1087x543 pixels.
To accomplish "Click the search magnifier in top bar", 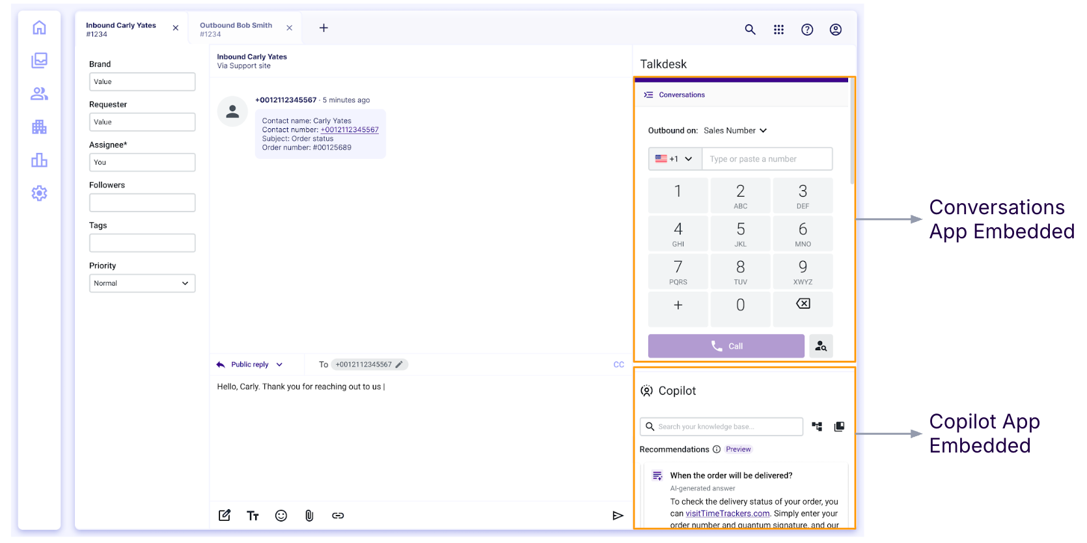I will (x=750, y=29).
